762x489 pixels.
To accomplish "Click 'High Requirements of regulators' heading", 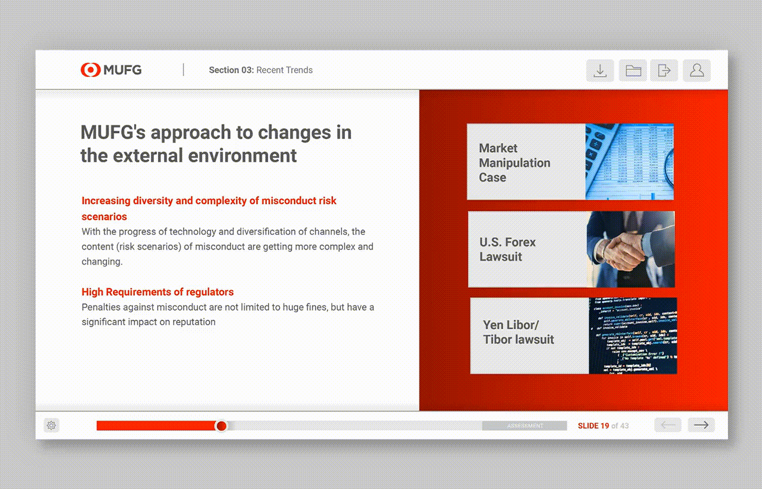I will coord(157,292).
